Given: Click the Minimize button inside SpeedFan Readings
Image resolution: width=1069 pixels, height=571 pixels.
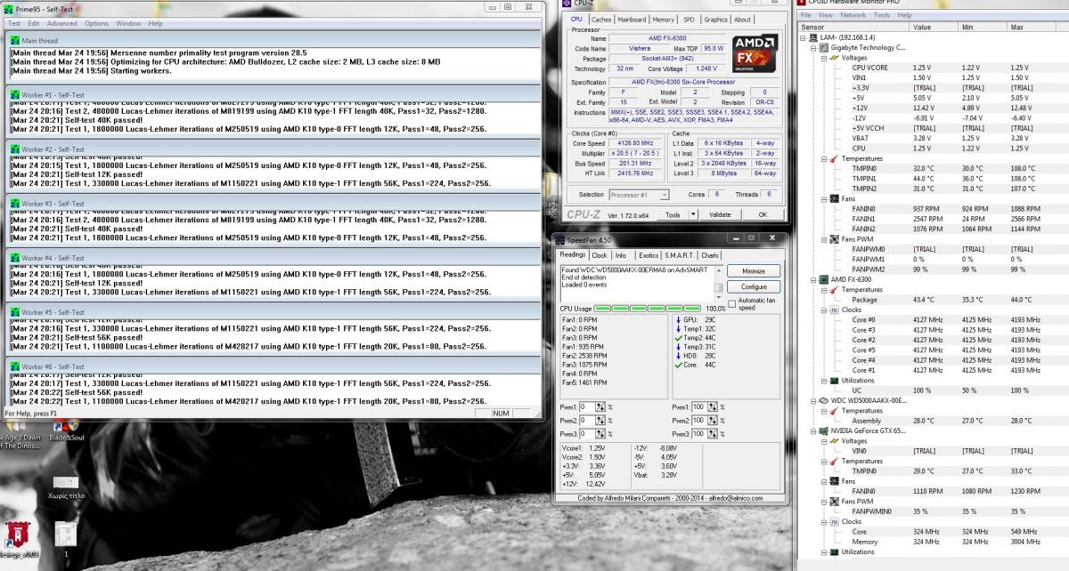Looking at the screenshot, I should (754, 270).
